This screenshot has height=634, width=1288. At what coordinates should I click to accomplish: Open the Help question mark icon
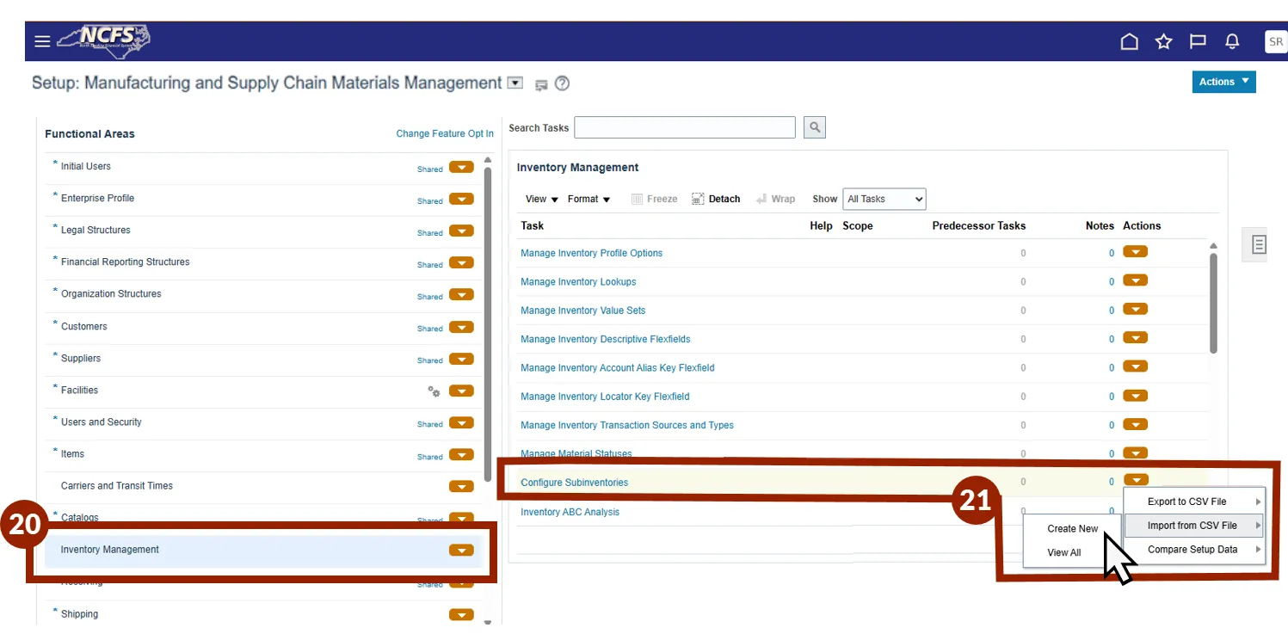click(x=562, y=83)
